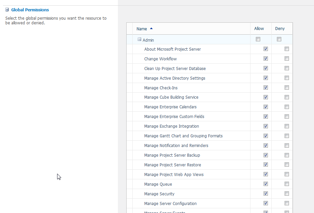This screenshot has width=314, height=213.
Task: Deny the Manage Security permission
Action: pos(287,194)
